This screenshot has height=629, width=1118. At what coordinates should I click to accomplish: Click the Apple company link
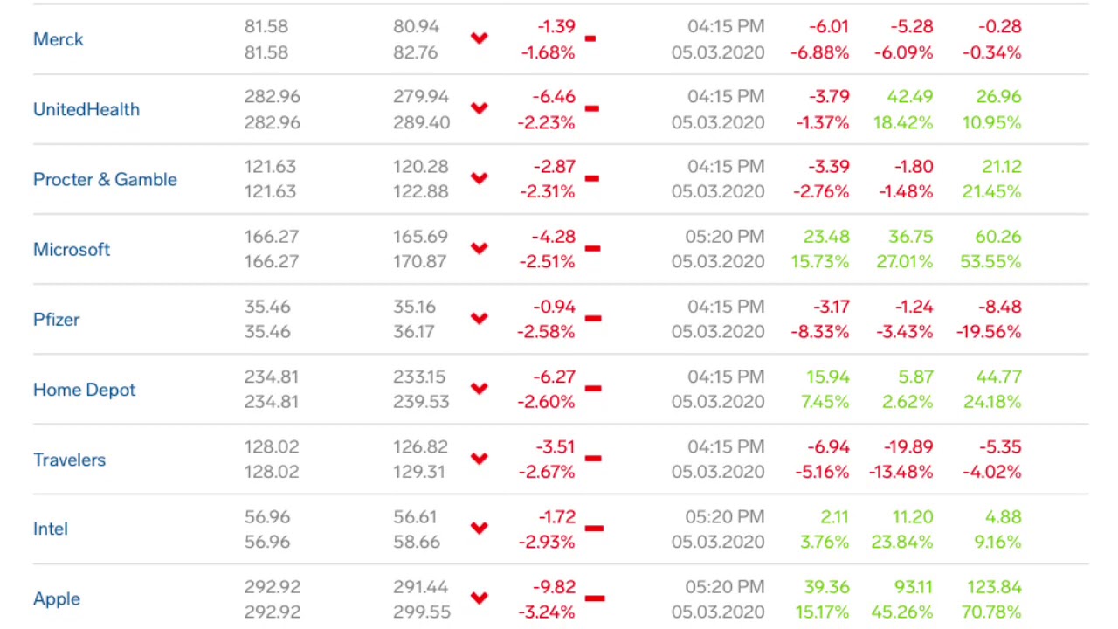click(57, 598)
